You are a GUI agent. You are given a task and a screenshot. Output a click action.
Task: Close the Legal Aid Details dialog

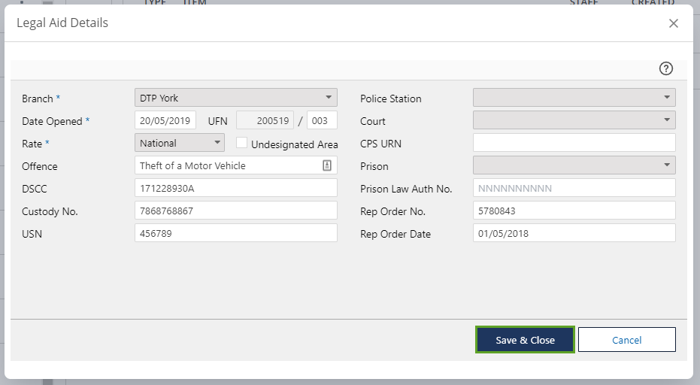point(673,23)
